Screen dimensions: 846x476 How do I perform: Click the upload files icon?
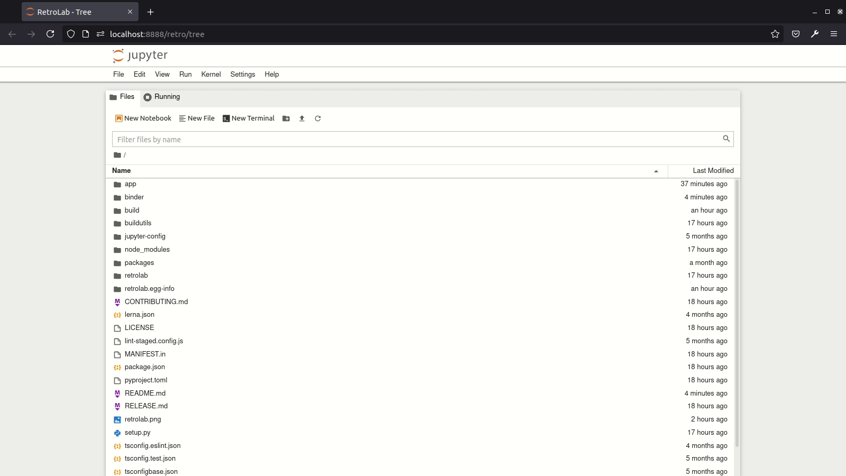(302, 118)
